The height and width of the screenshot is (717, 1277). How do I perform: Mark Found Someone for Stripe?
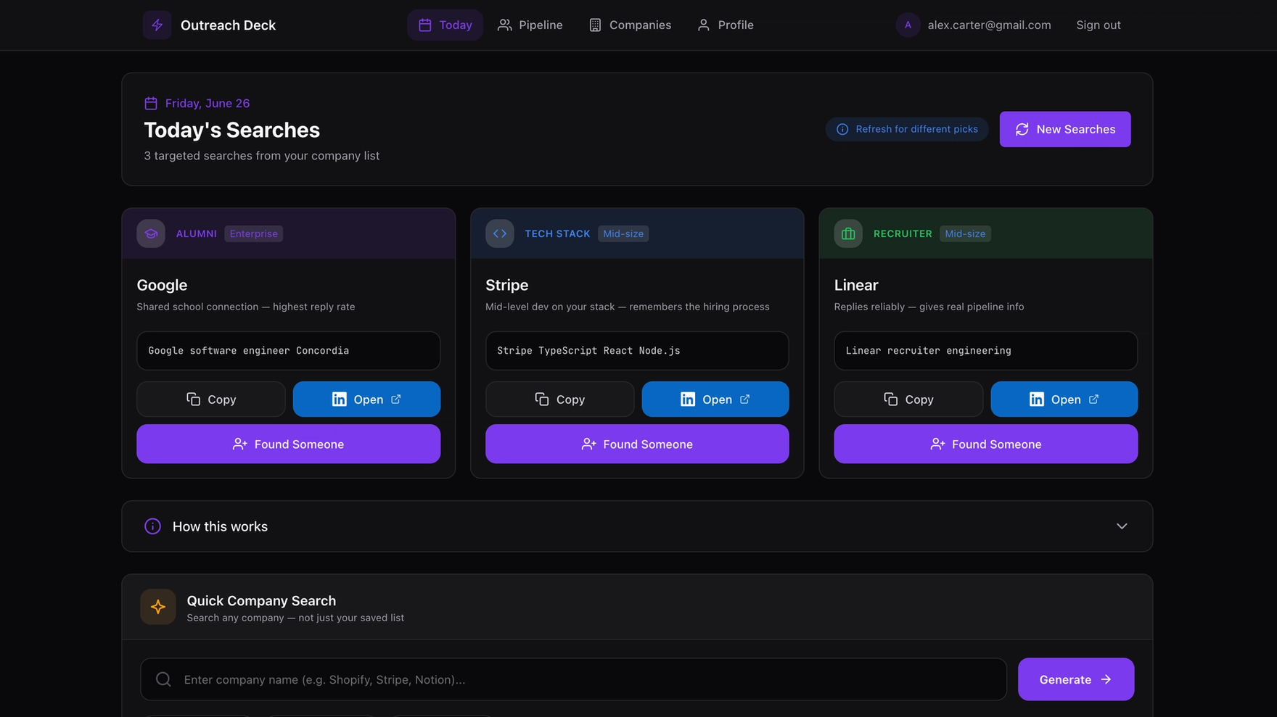point(637,444)
